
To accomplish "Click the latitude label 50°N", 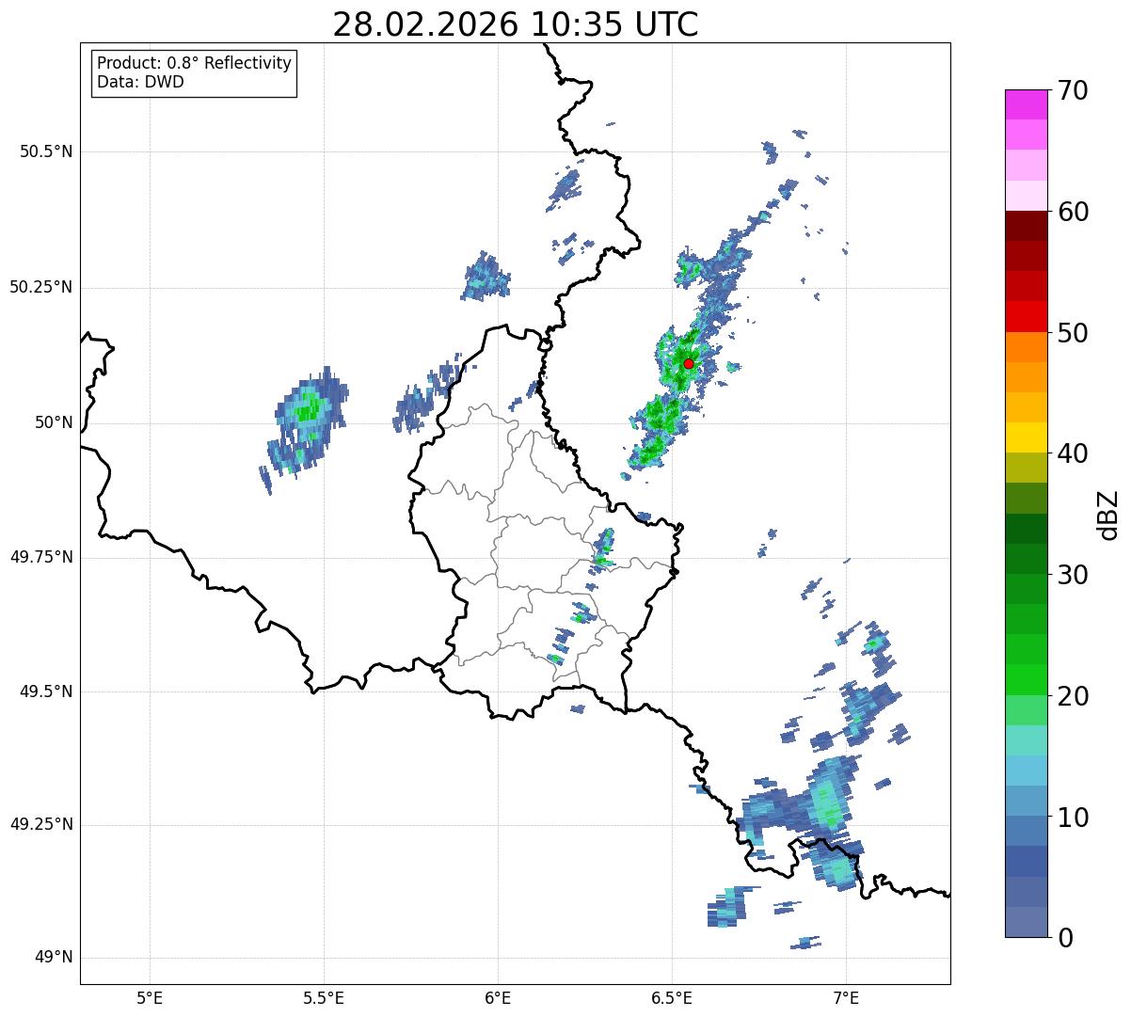I will 54,422.
